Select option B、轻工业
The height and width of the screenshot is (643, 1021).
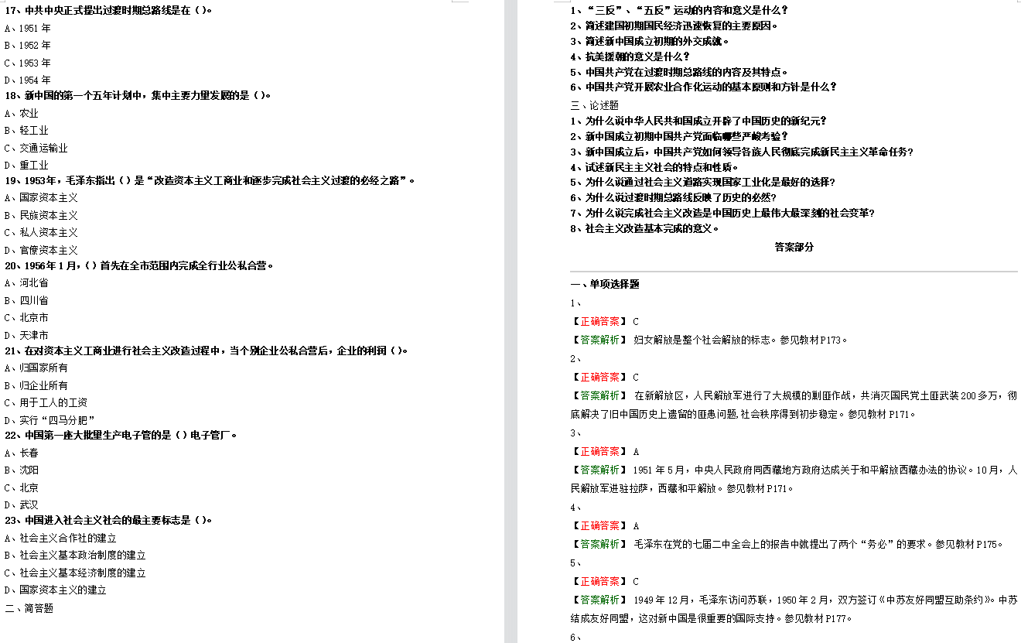[26, 131]
